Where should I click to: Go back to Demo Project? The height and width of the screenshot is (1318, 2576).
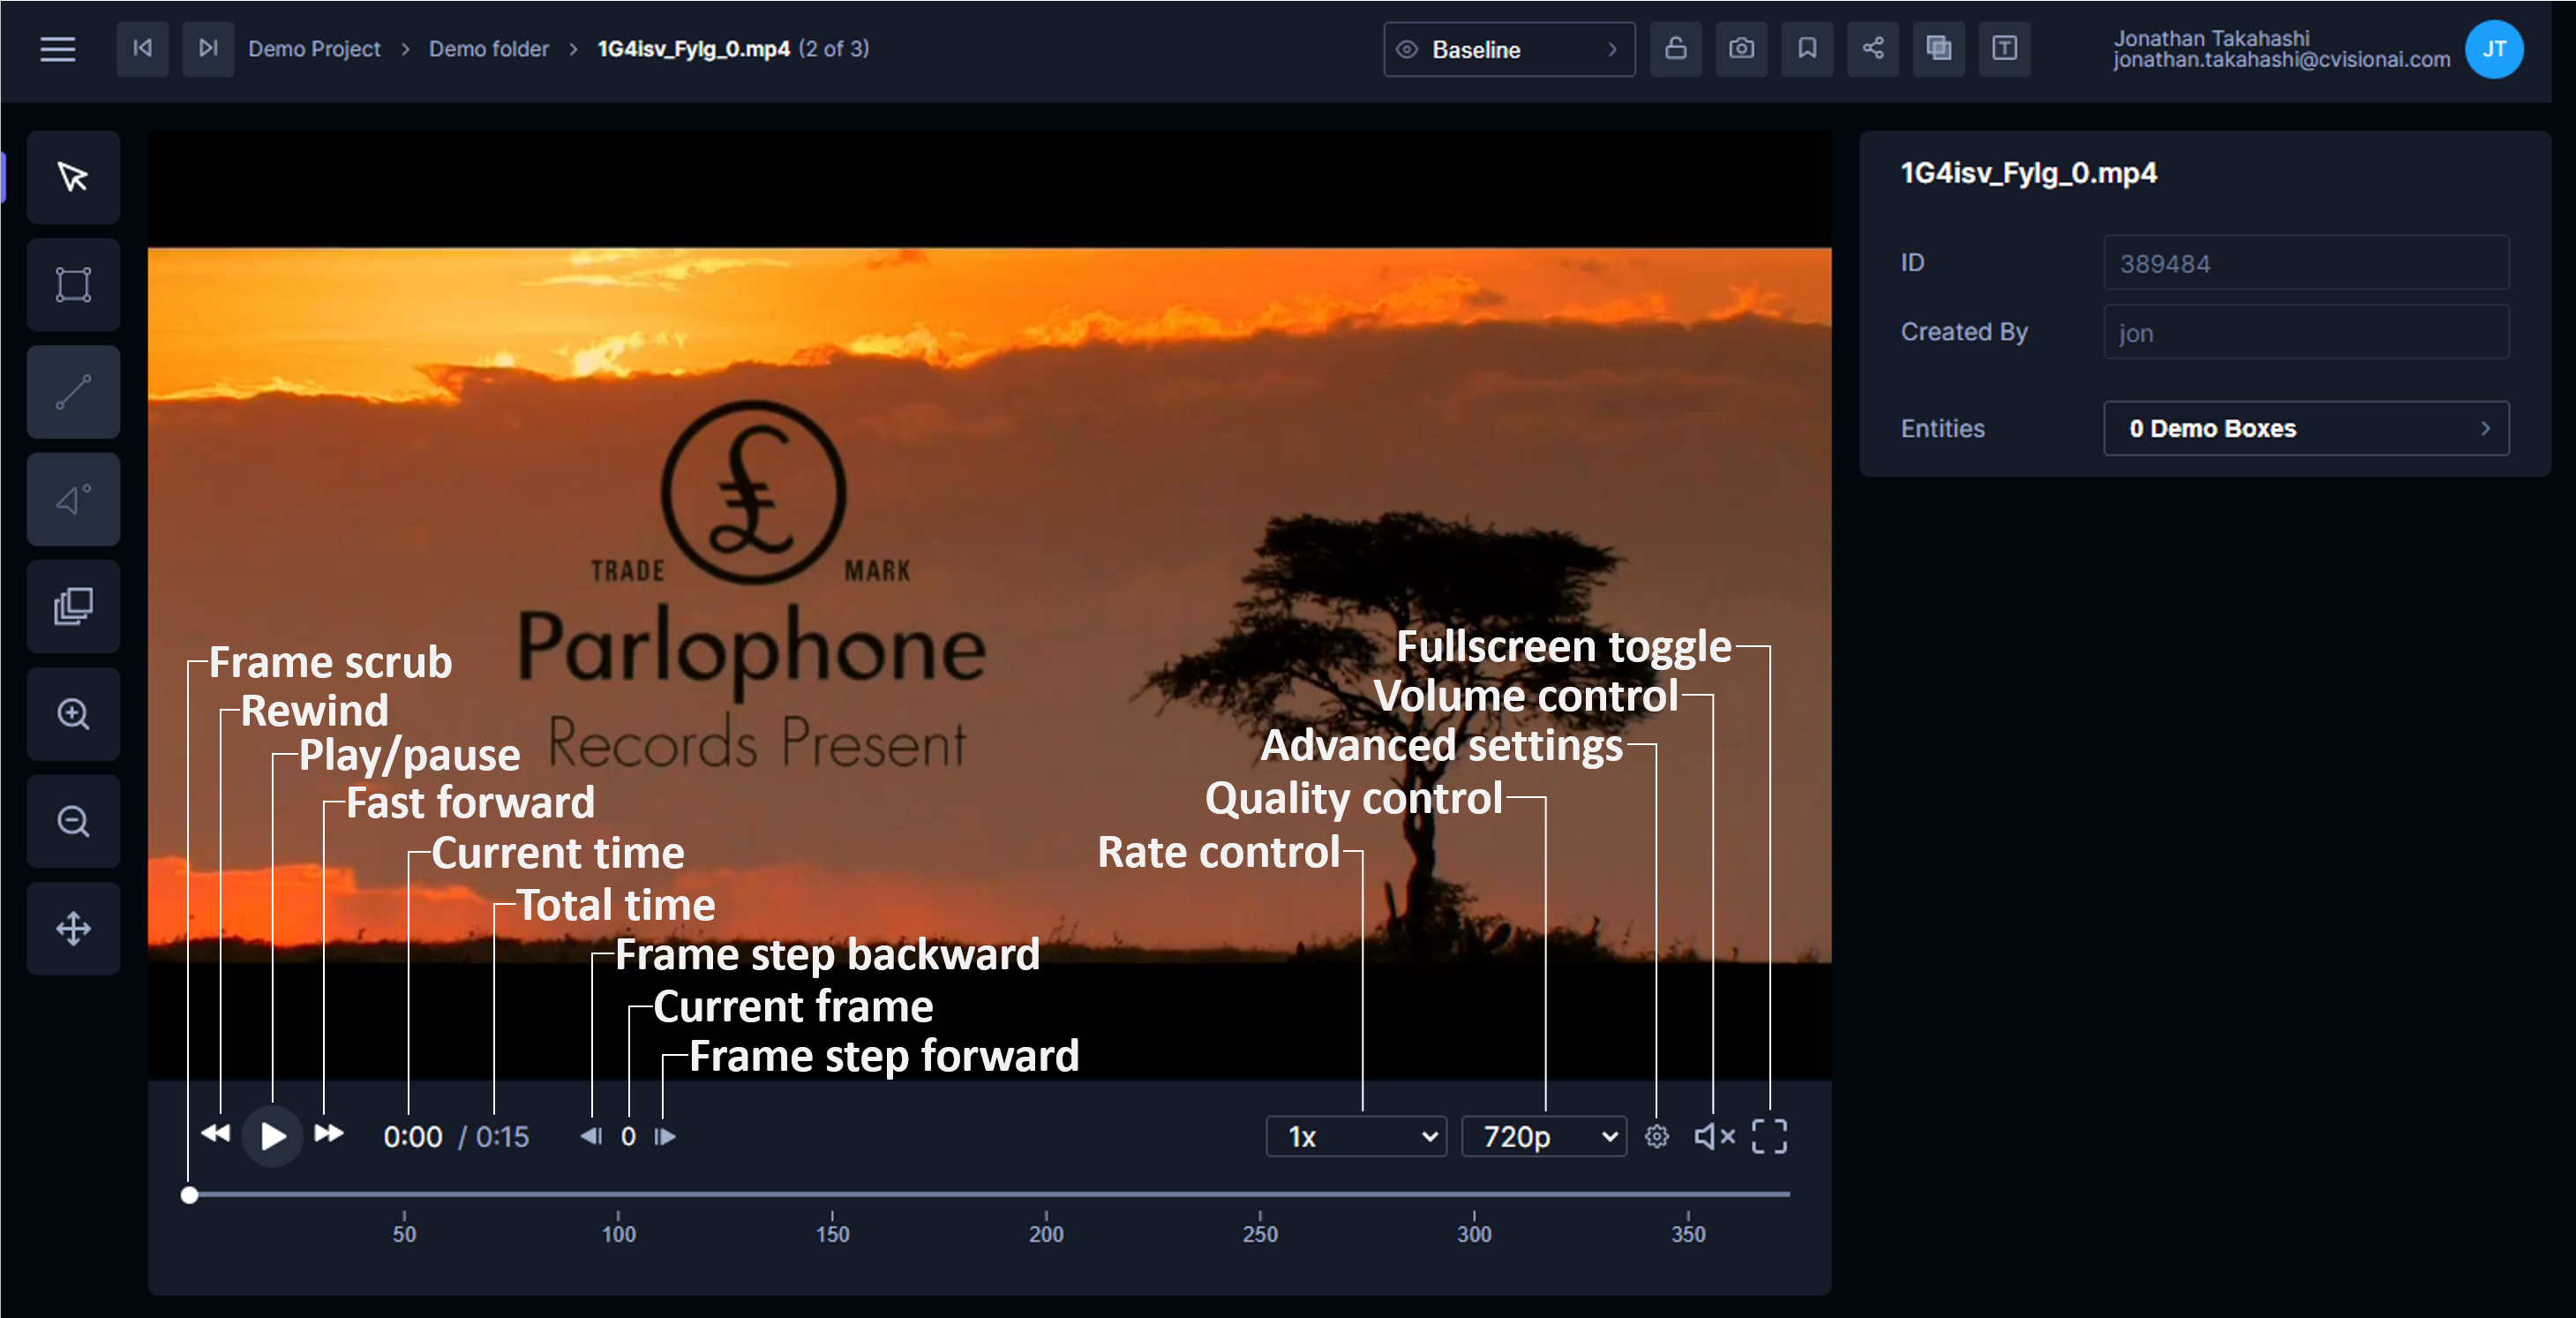click(314, 48)
